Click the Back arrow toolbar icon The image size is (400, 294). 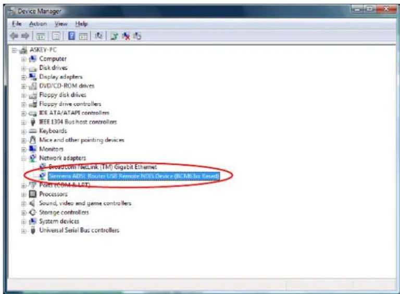tap(14, 36)
